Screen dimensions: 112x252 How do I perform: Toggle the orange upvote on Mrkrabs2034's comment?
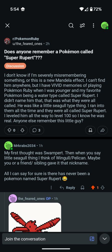[x=93, y=187]
